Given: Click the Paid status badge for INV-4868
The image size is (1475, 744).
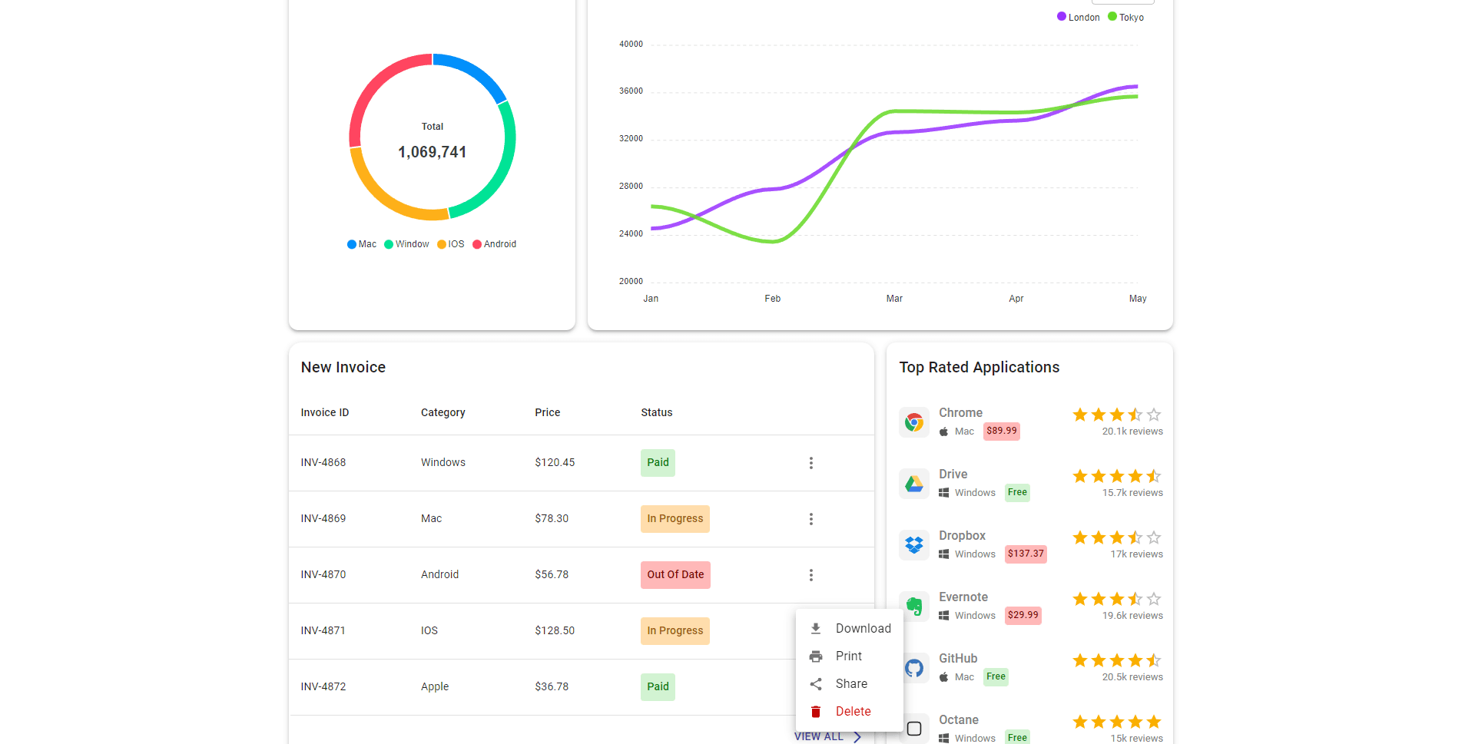Looking at the screenshot, I should point(658,463).
